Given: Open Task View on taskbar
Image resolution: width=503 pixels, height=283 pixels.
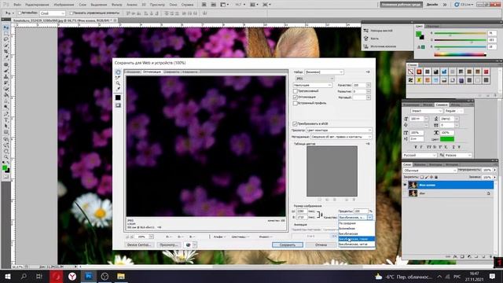Looking at the screenshot, I should click(x=39, y=276).
